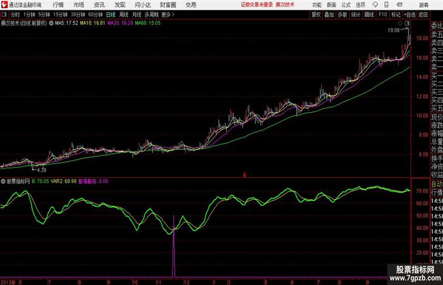Click the 画线 toolbar button
Image resolution: width=443 pixels, height=285 pixels.
pos(369,15)
